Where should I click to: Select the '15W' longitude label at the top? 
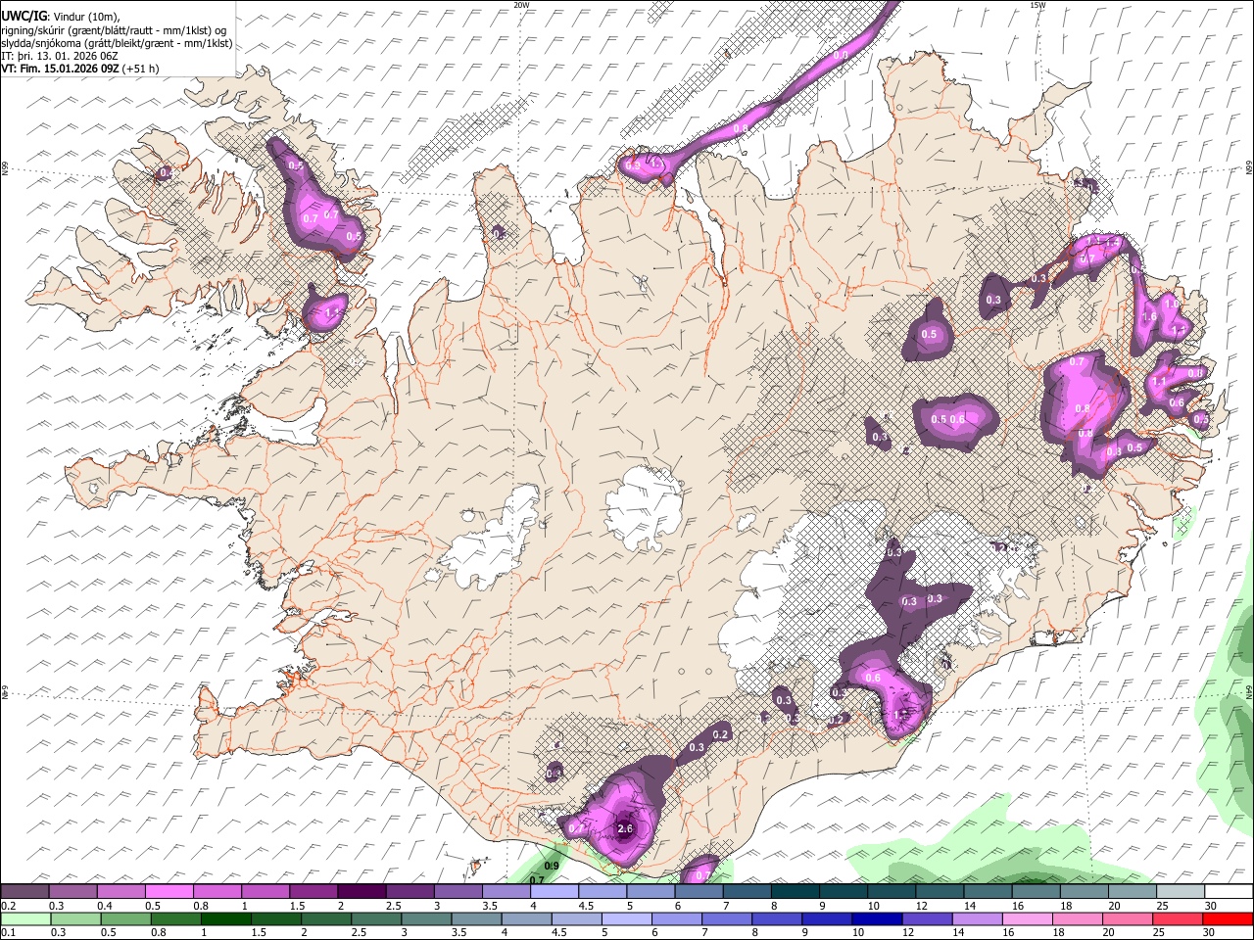[x=1037, y=5]
